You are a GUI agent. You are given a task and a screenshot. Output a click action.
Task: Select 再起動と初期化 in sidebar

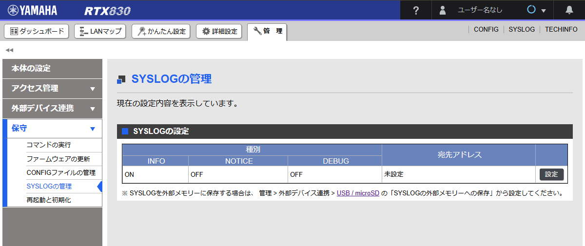(49, 200)
